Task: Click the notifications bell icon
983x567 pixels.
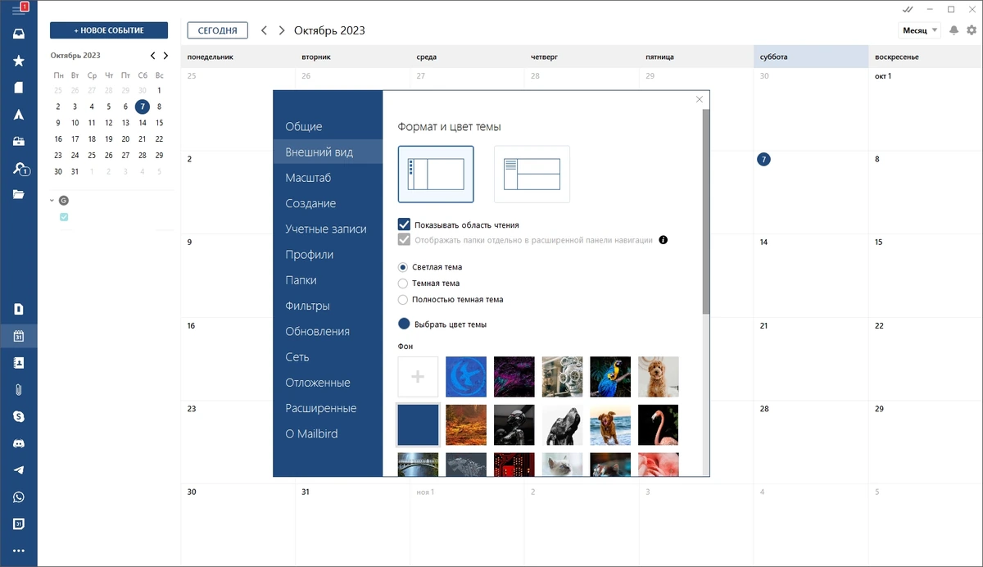Action: [954, 30]
